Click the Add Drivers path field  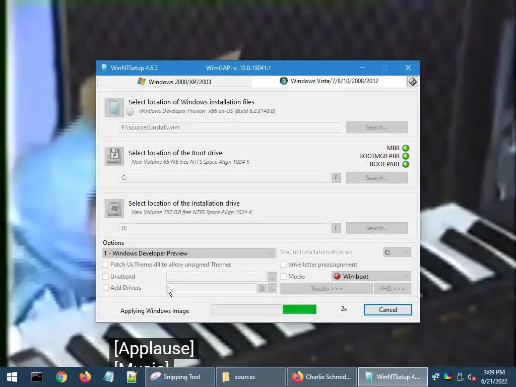(x=212, y=288)
